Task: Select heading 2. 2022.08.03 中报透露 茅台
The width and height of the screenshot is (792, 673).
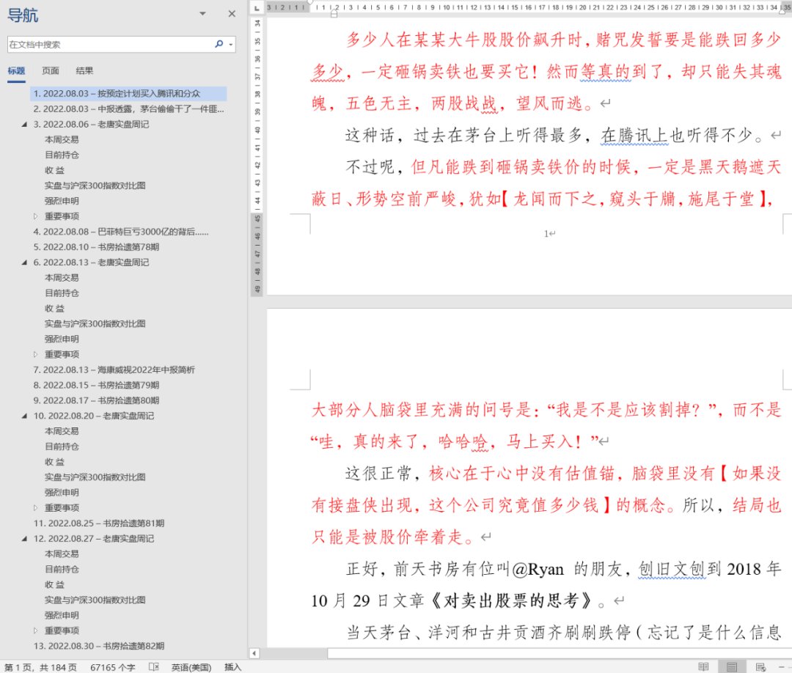Action: point(128,109)
